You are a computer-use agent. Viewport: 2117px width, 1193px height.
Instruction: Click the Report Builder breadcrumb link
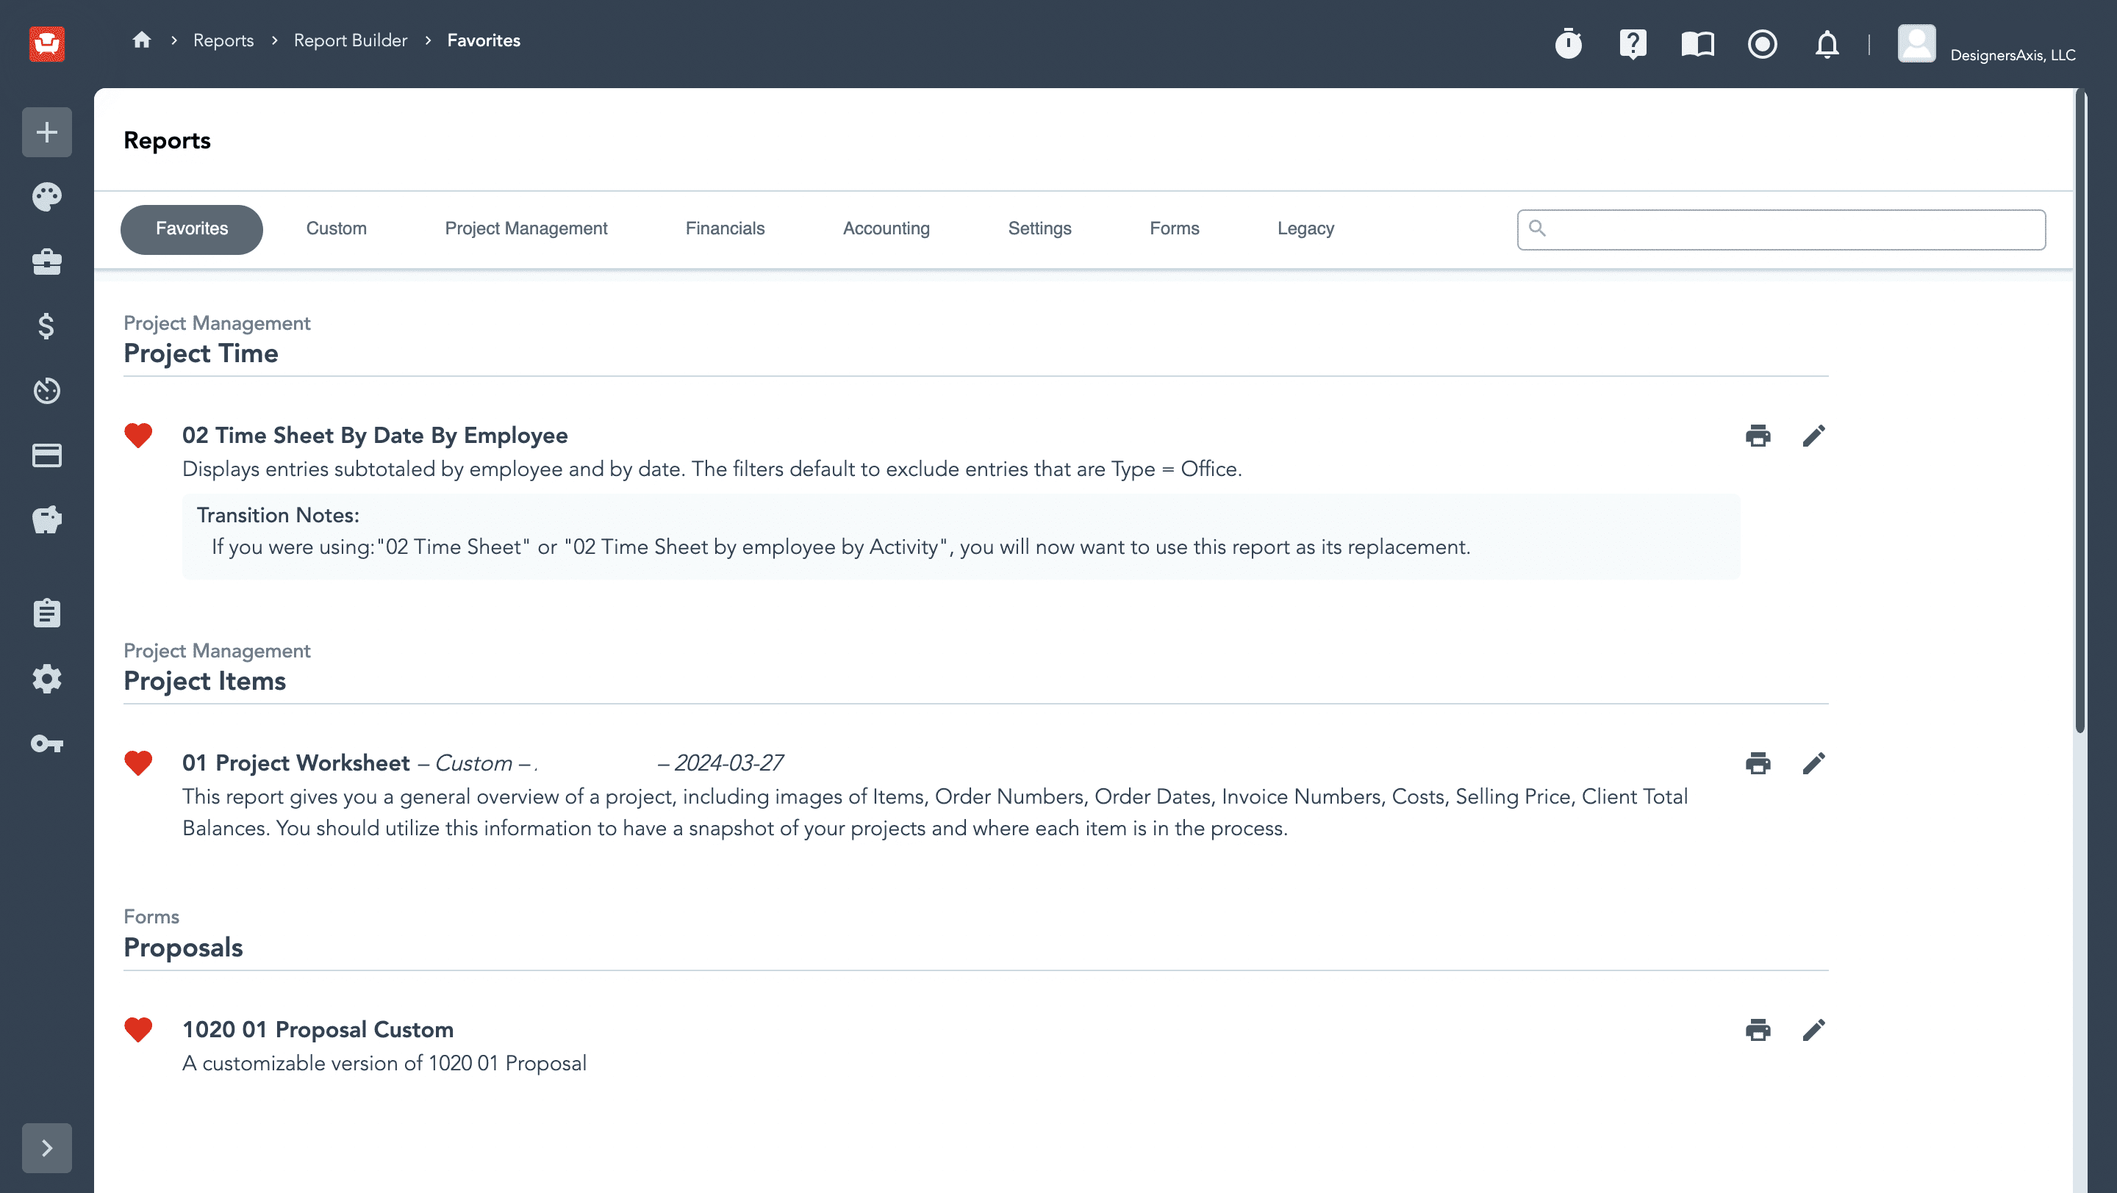tap(350, 40)
